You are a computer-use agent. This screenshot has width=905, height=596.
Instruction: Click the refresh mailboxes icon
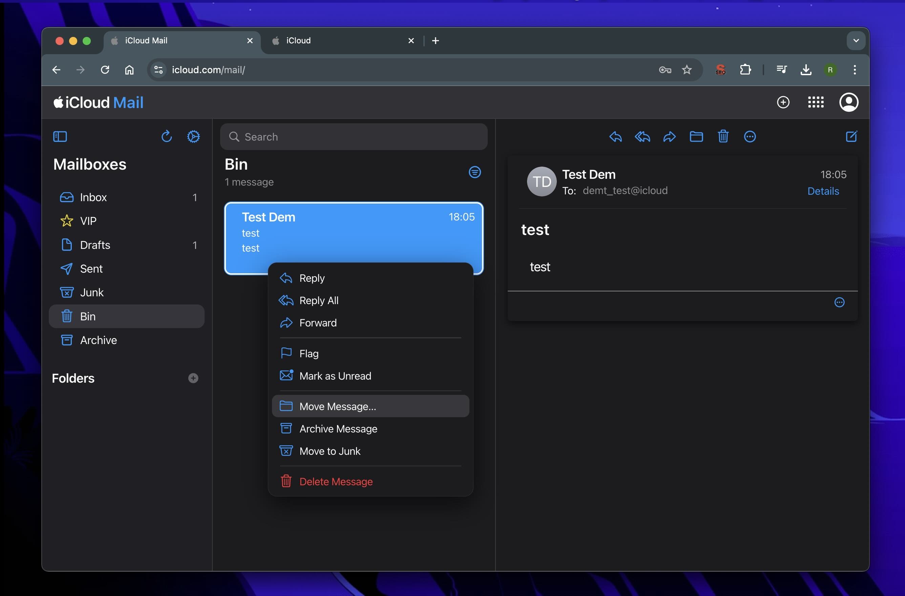click(167, 136)
